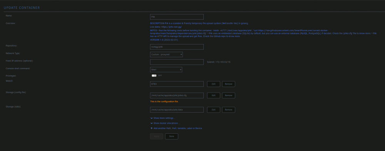Focus the Repository input field

[177, 47]
